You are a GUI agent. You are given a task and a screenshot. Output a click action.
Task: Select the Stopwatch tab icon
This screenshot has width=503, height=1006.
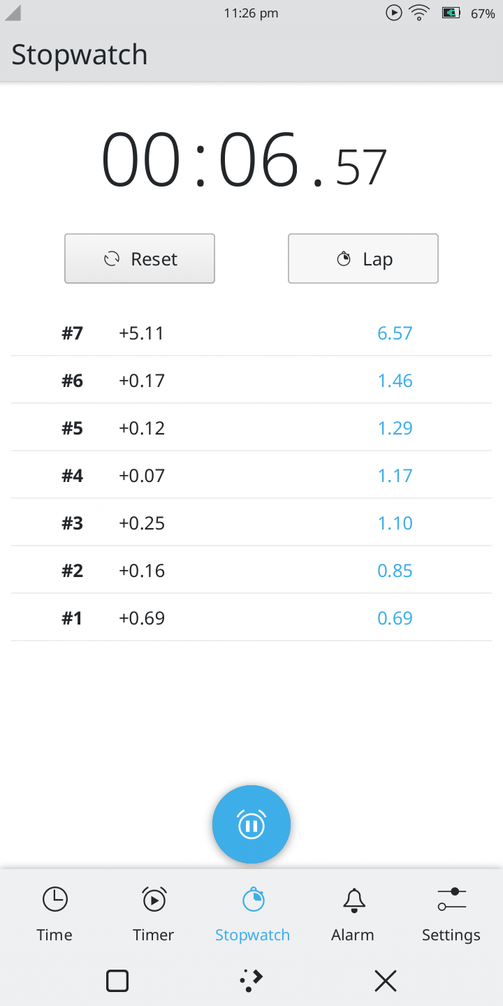click(x=253, y=900)
